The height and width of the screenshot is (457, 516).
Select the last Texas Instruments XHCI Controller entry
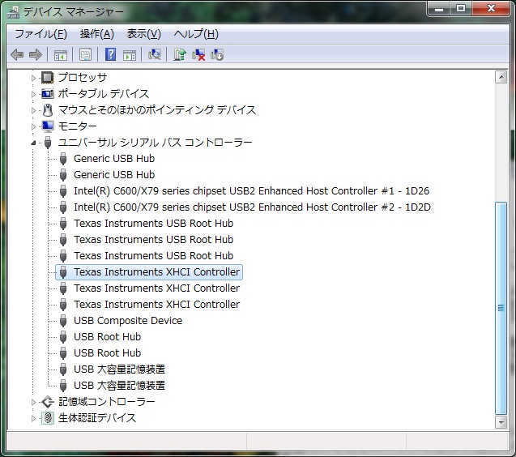pos(156,305)
